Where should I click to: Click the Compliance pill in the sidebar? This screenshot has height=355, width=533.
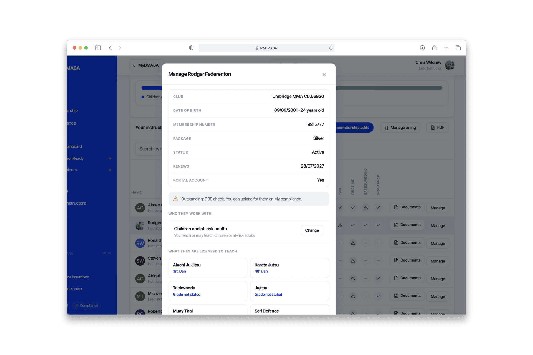(87, 306)
